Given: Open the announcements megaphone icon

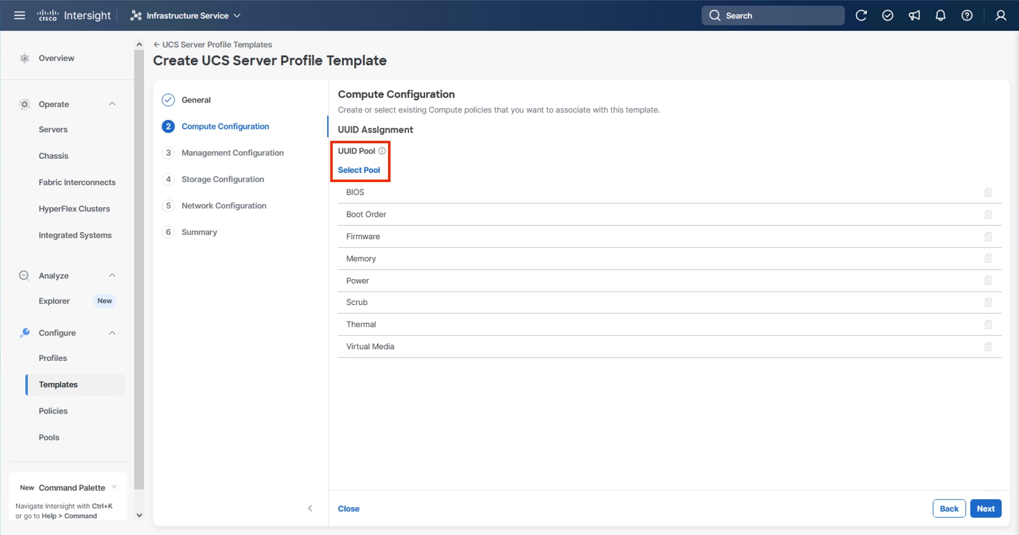Looking at the screenshot, I should pyautogui.click(x=914, y=15).
